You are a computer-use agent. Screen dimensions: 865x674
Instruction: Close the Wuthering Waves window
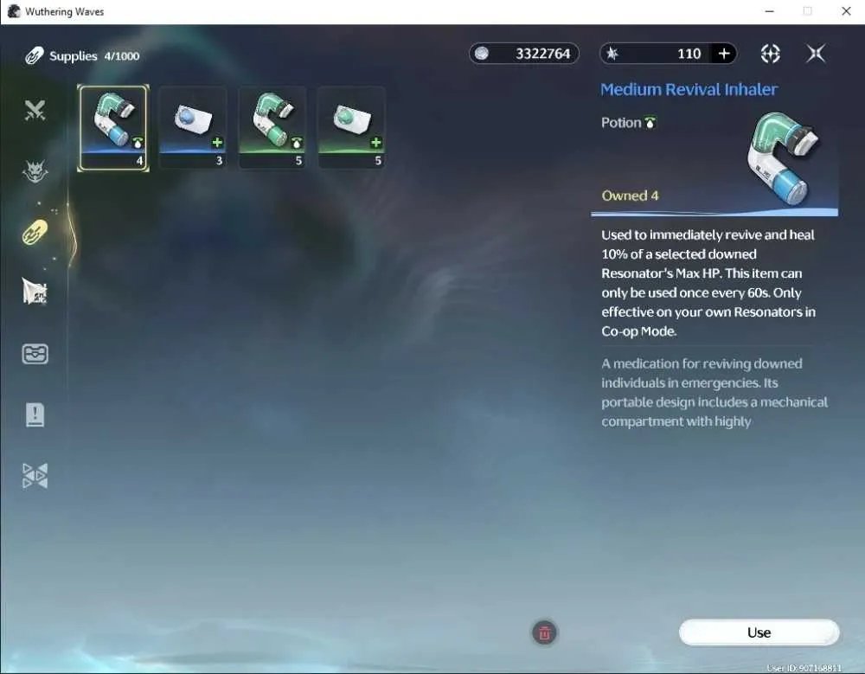846,11
